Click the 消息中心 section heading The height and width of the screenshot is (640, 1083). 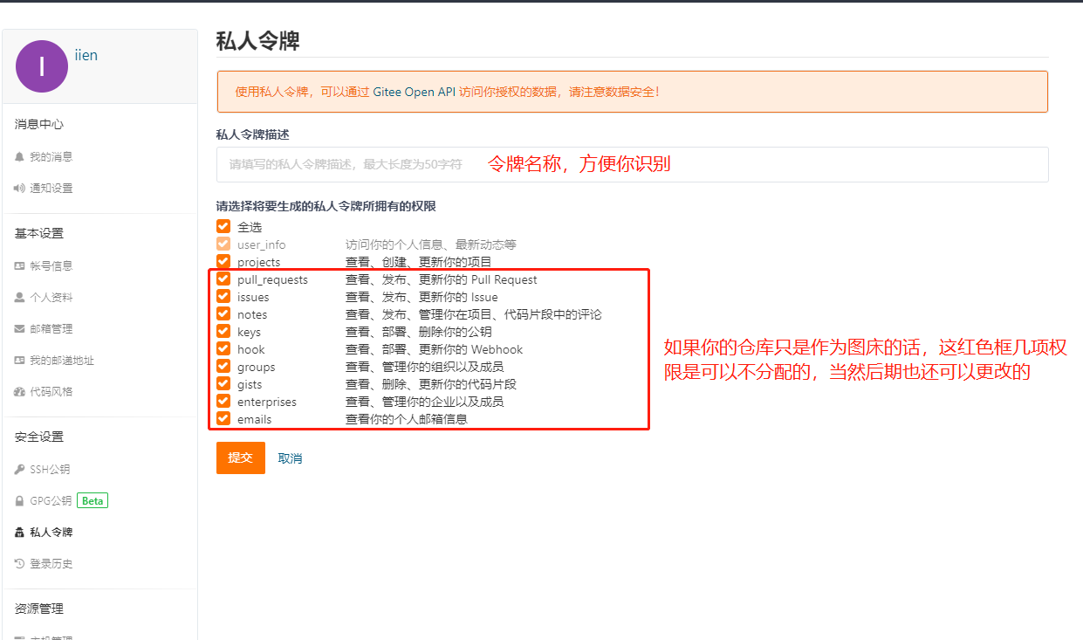[x=39, y=125]
